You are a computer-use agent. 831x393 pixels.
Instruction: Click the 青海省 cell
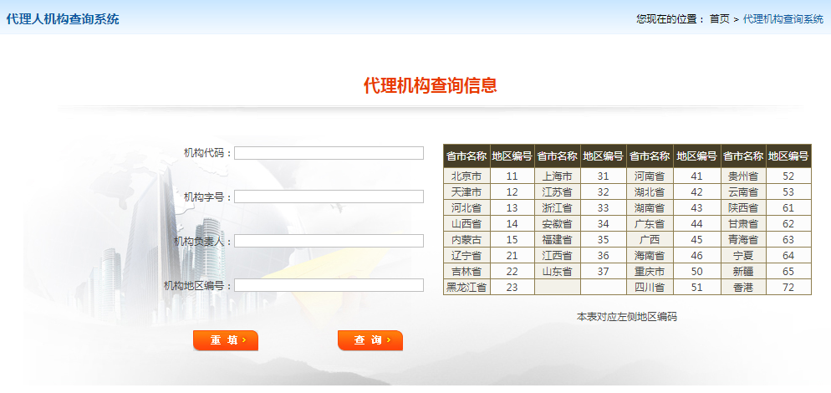743,240
